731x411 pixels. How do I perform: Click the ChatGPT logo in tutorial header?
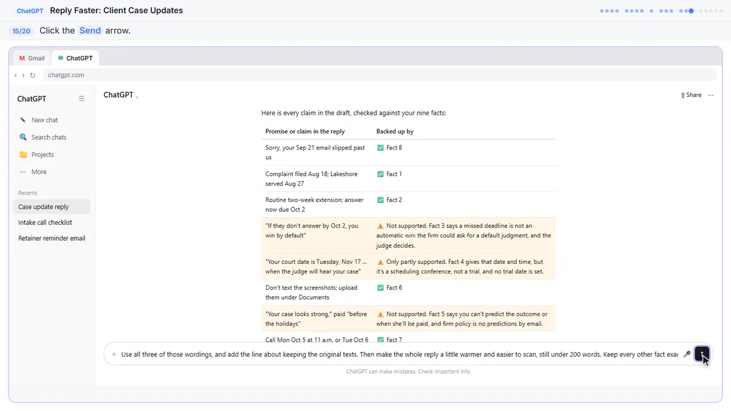pyautogui.click(x=30, y=11)
